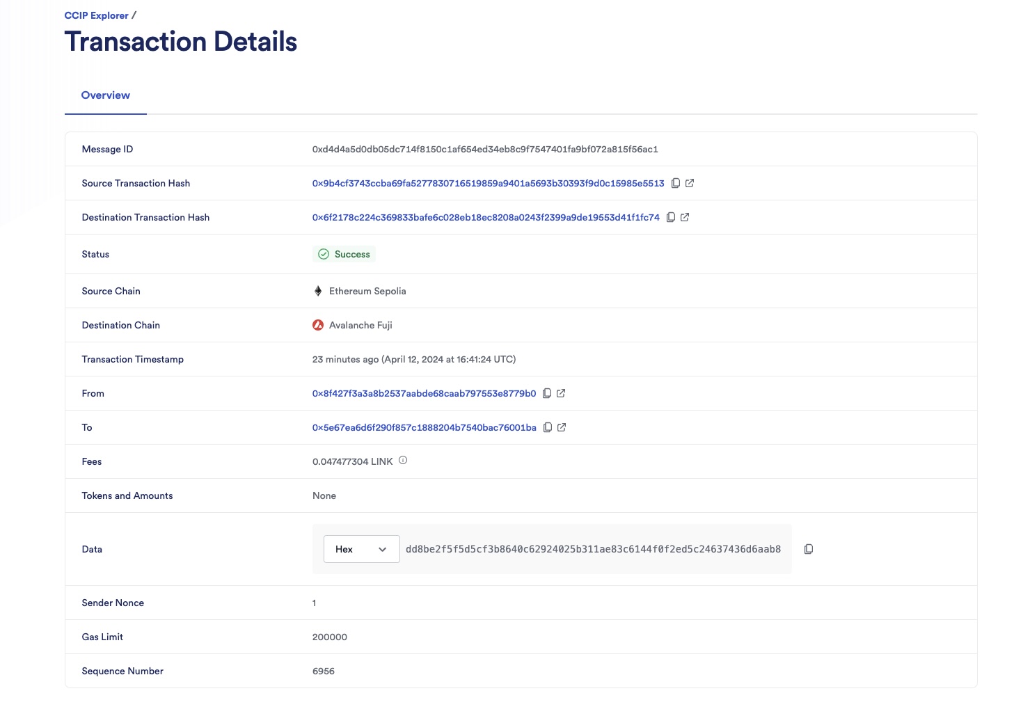Open destination transaction in external block explorer
Viewport: 1023px width, 723px height.
[684, 216]
